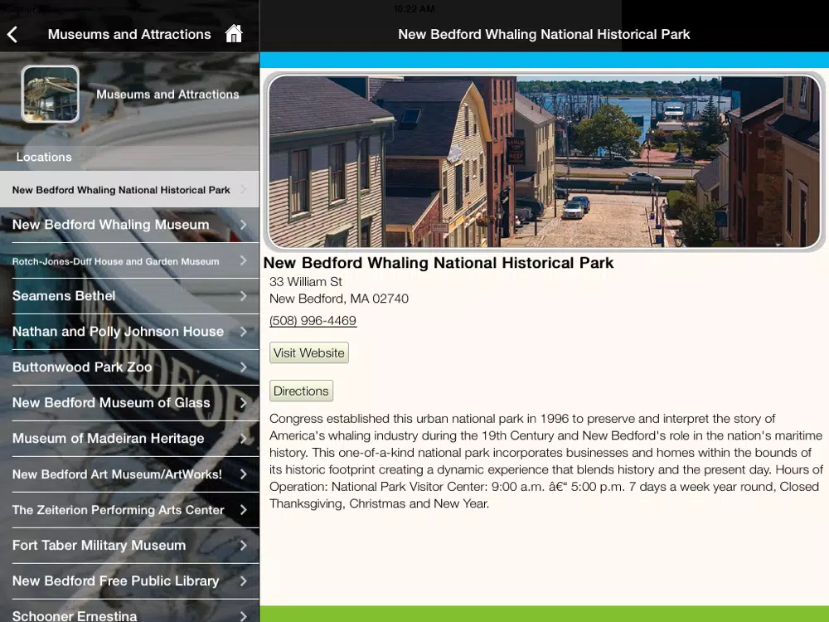The image size is (829, 622).
Task: Click Fort Taber Military Museum text
Action: 99,546
